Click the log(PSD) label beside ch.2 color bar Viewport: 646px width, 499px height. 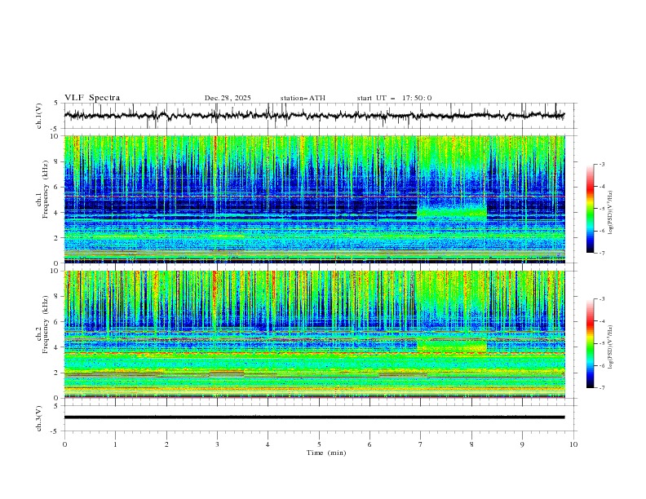point(611,347)
